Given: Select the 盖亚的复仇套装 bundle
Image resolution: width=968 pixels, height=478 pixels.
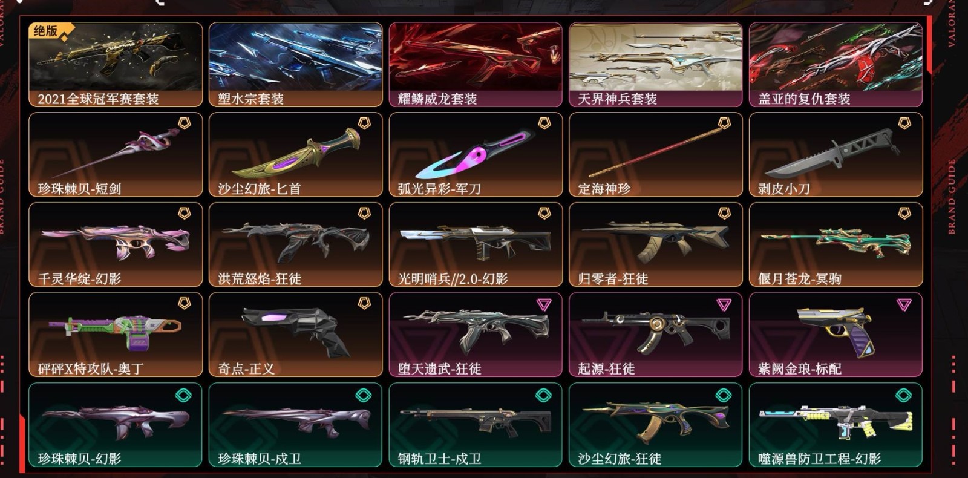Looking at the screenshot, I should click(836, 65).
